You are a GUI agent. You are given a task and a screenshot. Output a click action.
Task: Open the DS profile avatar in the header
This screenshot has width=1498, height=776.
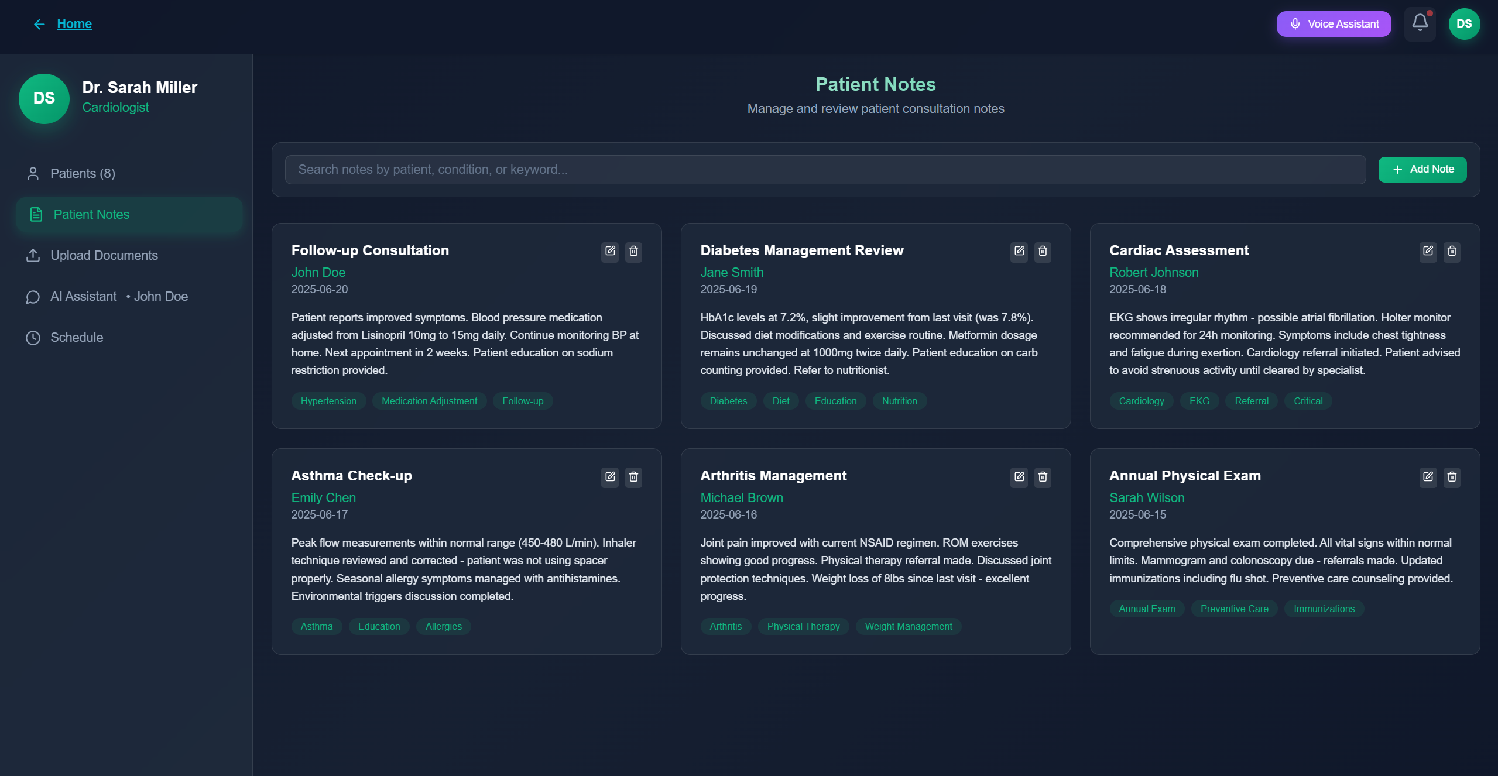(x=1464, y=24)
